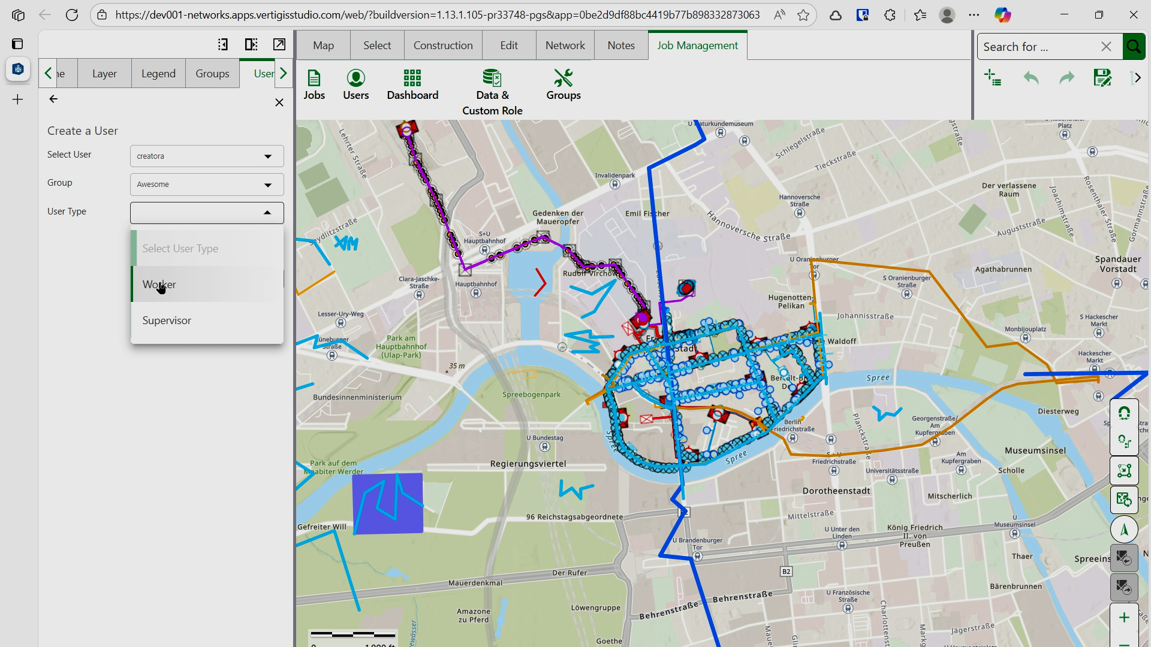
Task: Open the Legend panel tab
Action: coord(158,74)
